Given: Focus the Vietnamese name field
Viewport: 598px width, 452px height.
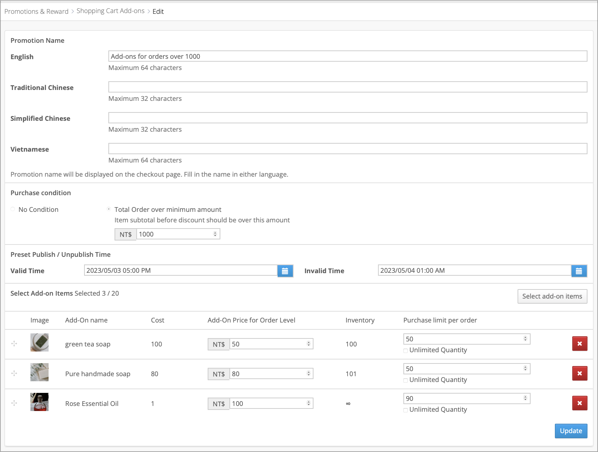Looking at the screenshot, I should [348, 149].
